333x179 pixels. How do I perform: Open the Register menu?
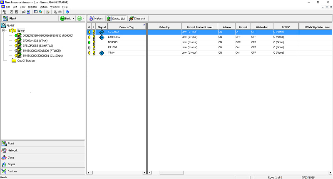pos(32,7)
